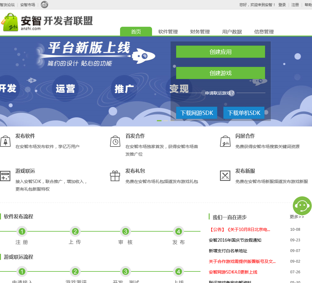Open the 【公告】关于10月8日北京电 news item

click(x=239, y=230)
